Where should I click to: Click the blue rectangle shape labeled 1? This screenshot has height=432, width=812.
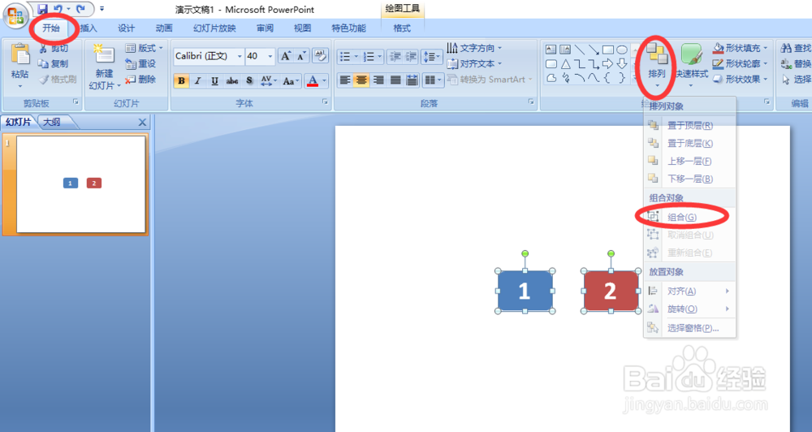click(525, 291)
